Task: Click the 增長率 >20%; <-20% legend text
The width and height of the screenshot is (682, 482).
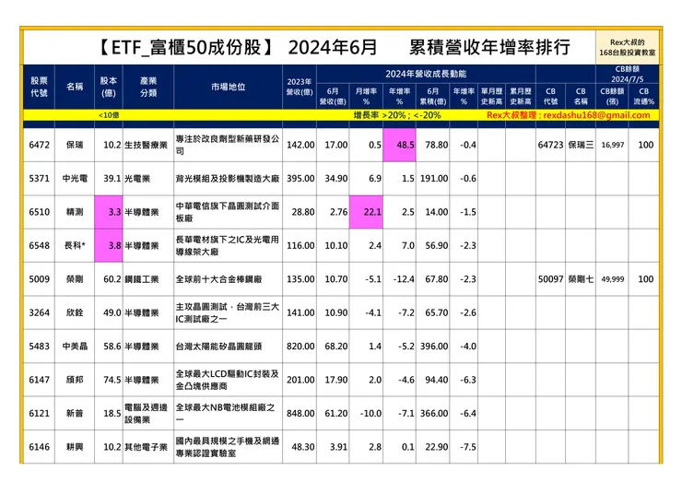Action: click(396, 115)
